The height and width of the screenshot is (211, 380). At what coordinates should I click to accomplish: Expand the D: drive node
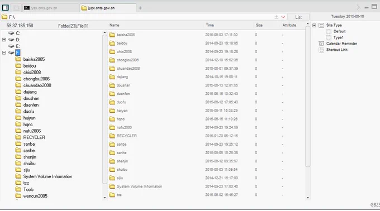click(x=4, y=40)
